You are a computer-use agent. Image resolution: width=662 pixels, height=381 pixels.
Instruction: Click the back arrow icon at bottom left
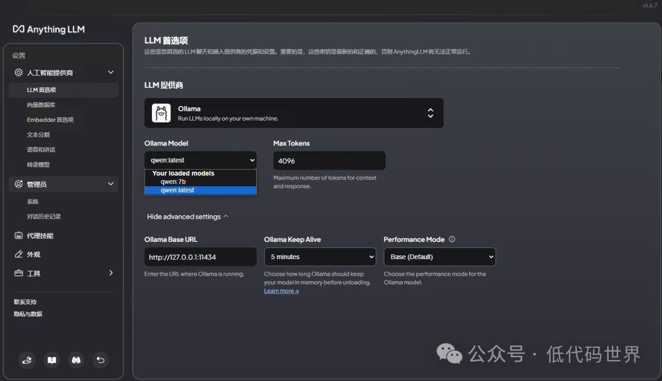(101, 360)
